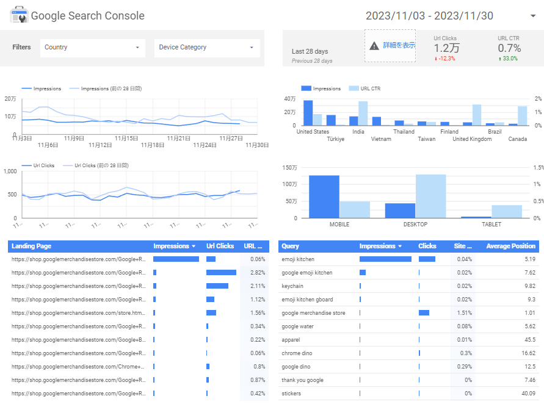Select the 'google emoji kitchen' query row
544x407 pixels.
coord(408,273)
